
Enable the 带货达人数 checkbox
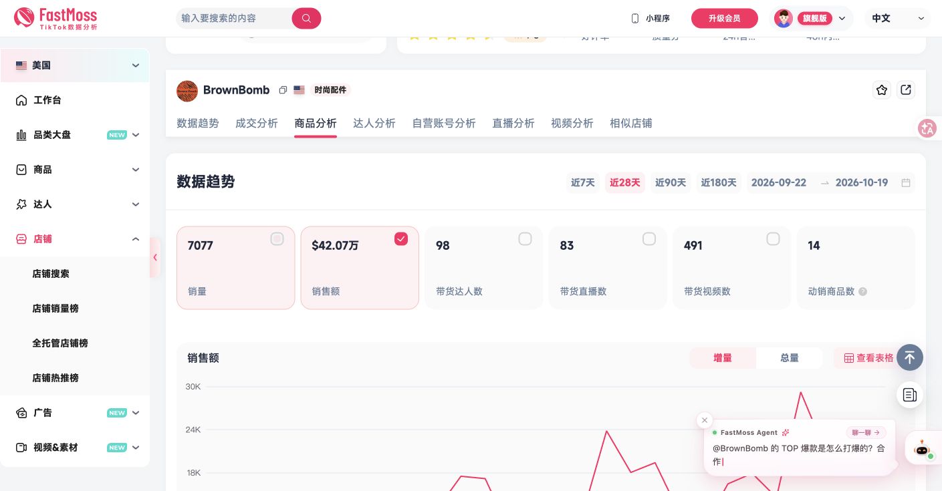[525, 239]
